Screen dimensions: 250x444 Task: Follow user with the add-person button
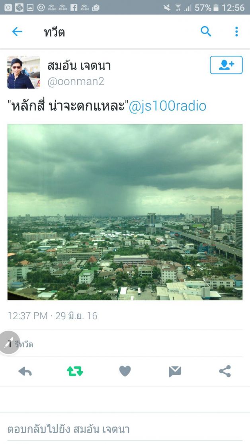click(x=226, y=65)
